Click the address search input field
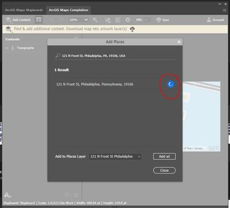This screenshot has height=208, width=230. (115, 56)
